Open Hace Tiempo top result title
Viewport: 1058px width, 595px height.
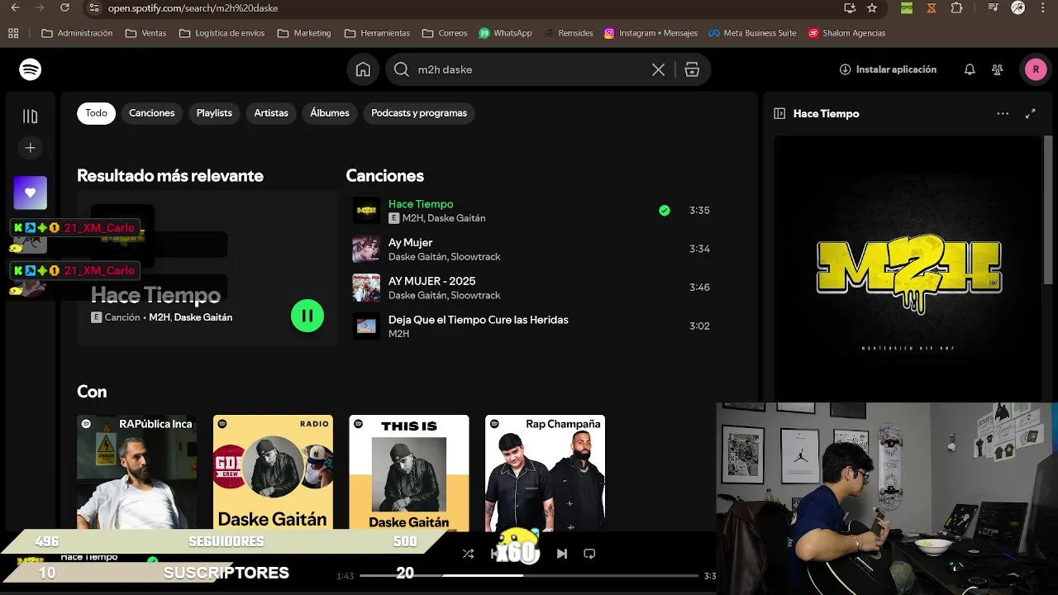[155, 295]
